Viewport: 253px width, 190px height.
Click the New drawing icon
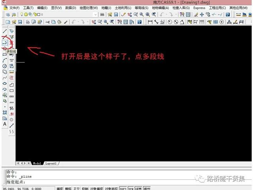8,22
